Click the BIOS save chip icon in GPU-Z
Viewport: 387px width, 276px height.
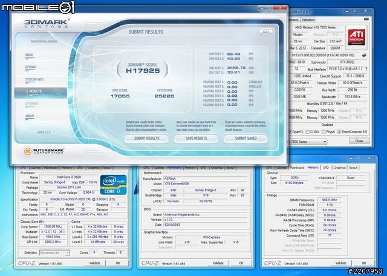(x=364, y=55)
